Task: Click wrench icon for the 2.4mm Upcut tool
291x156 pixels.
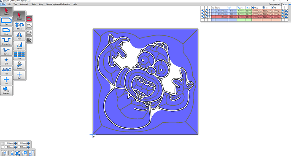Action: 202,11
